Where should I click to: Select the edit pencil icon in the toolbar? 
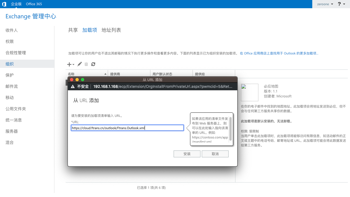point(79,64)
